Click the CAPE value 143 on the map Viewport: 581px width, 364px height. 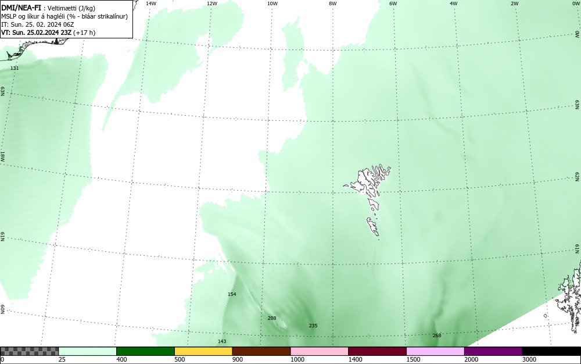click(x=222, y=341)
